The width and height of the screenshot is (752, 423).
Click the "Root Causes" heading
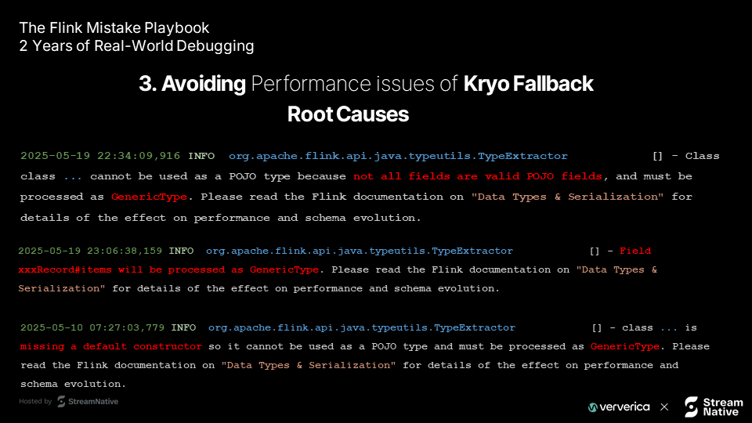(348, 114)
